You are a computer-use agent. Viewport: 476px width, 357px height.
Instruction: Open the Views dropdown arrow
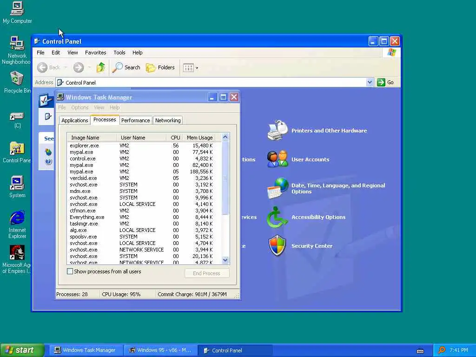[x=197, y=68]
